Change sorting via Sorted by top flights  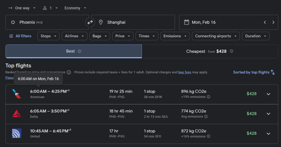tap(254, 72)
